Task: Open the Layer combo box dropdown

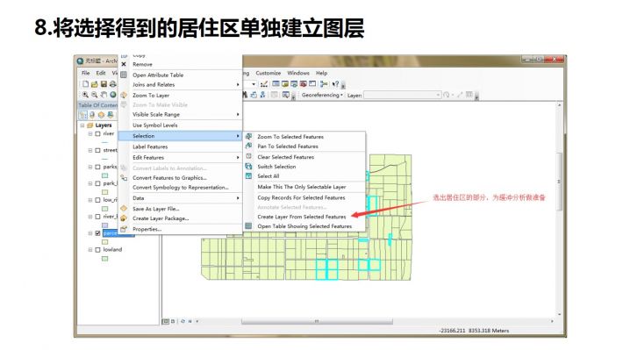Action: tap(438, 96)
